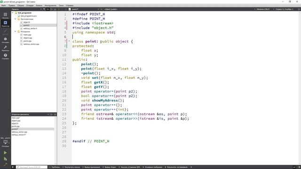Viewport: 301px width, 169px height.
Task: Open the Analyze menu
Action: [39, 6]
